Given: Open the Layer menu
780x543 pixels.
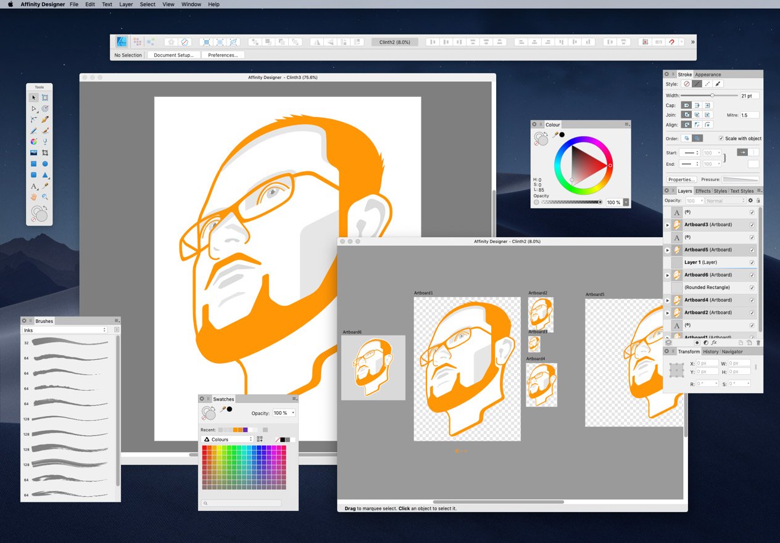Looking at the screenshot, I should tap(126, 4).
